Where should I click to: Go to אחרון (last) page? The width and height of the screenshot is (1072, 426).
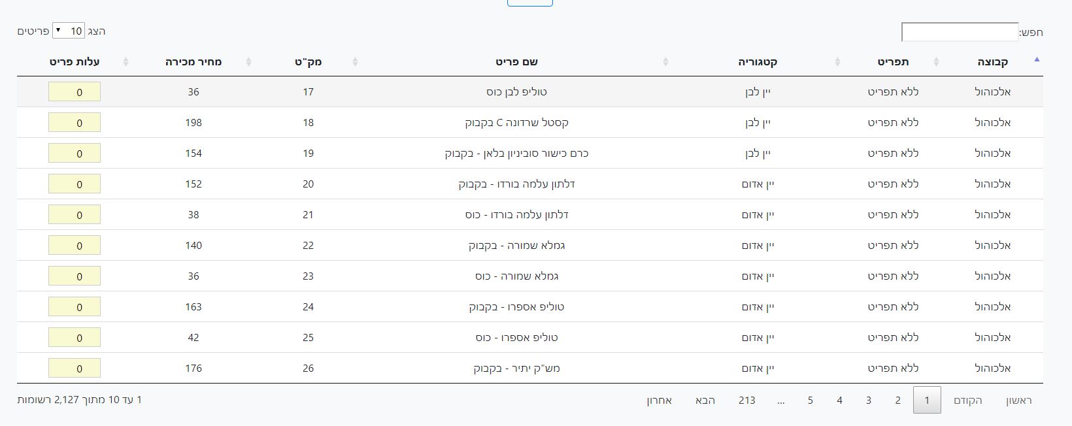[x=660, y=400]
